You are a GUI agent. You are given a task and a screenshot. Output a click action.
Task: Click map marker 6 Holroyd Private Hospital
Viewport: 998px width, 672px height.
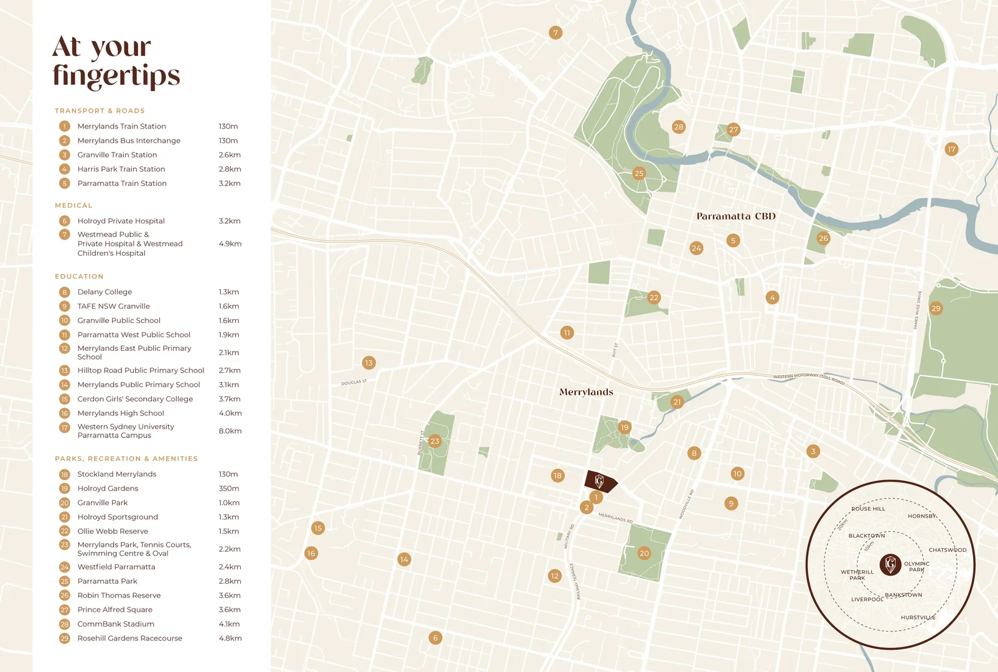[x=436, y=638]
